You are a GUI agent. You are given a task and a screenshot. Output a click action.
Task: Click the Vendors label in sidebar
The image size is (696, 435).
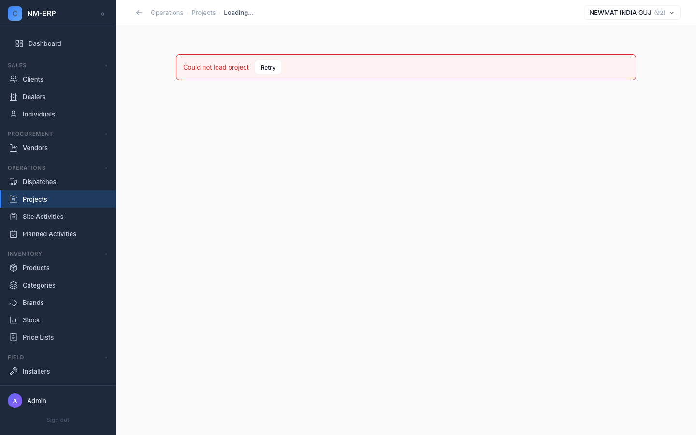(35, 148)
